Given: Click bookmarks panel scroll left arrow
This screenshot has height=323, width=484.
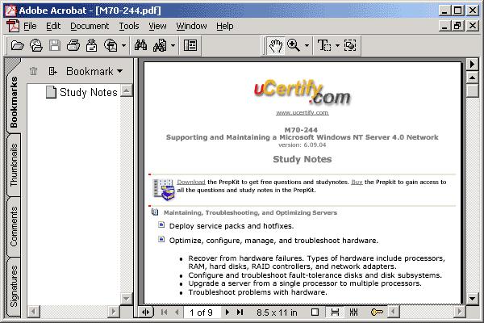Looking at the screenshot, I should [x=33, y=311].
